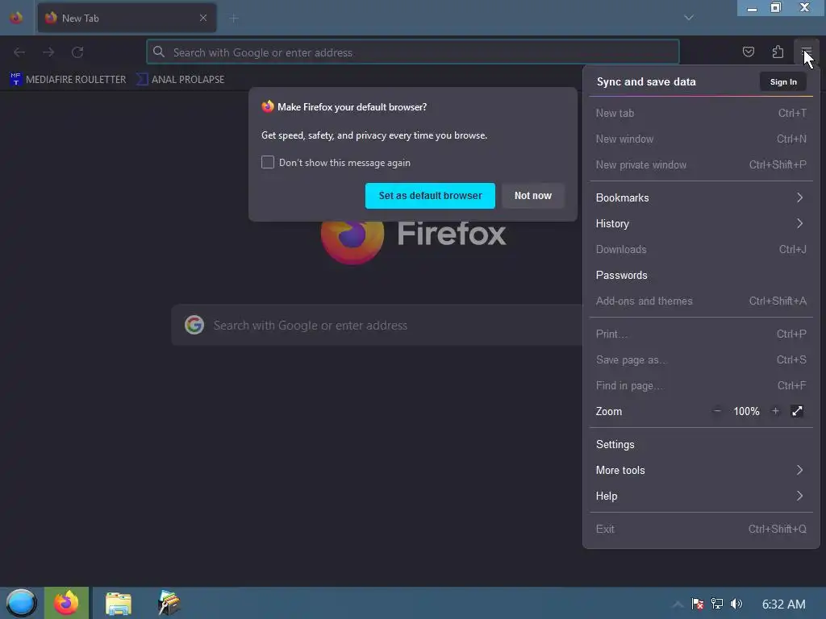Select Find in page… menu item
This screenshot has height=619, width=826.
click(x=701, y=386)
